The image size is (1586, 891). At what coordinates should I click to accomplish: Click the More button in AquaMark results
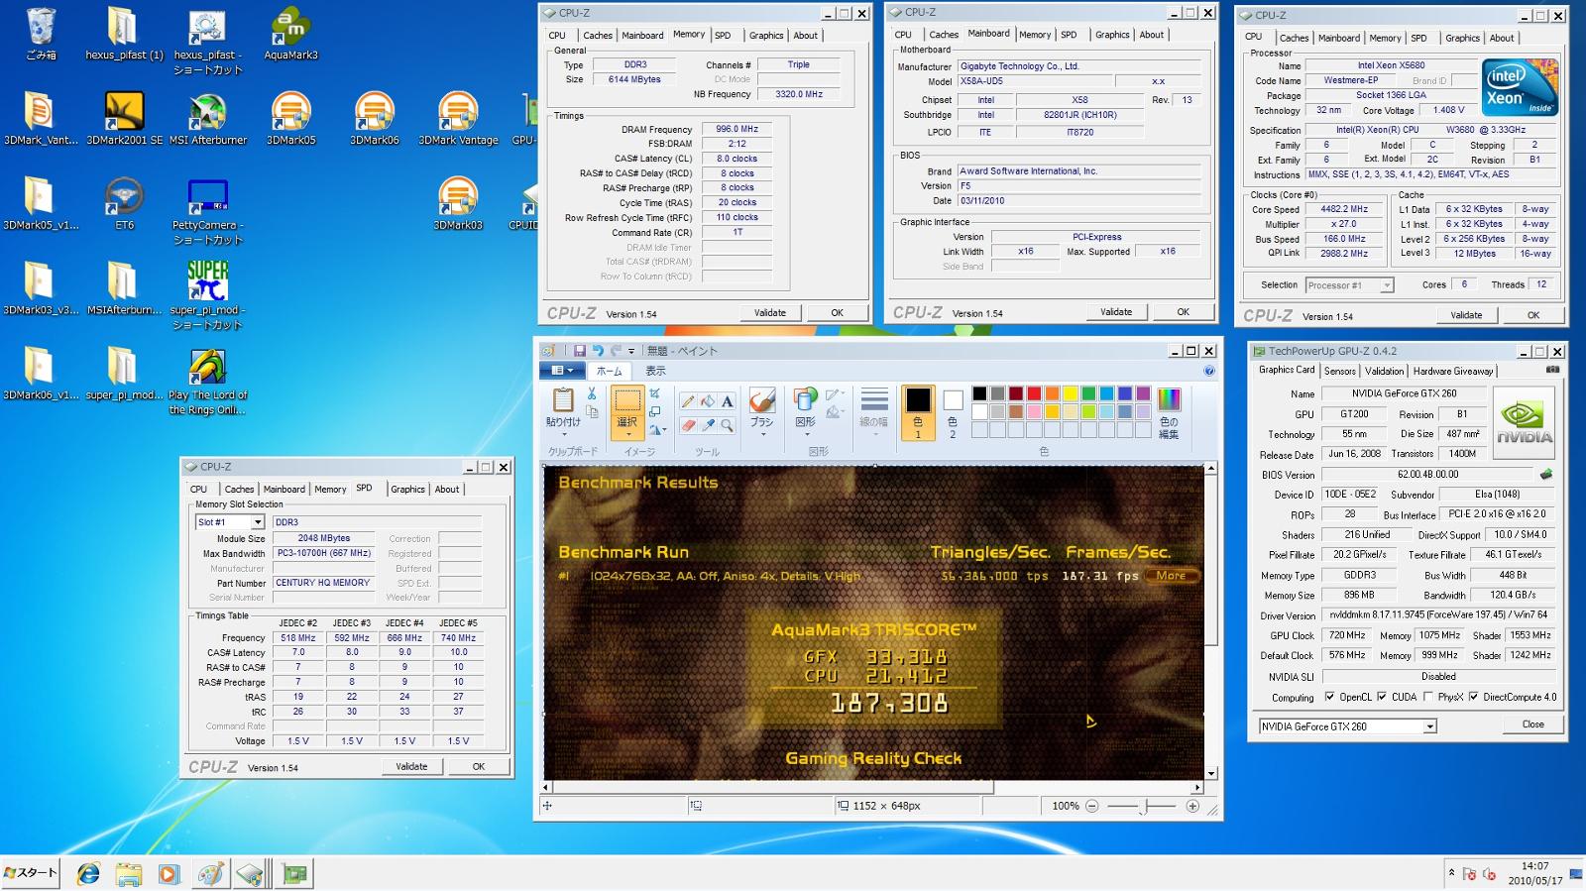(x=1172, y=576)
